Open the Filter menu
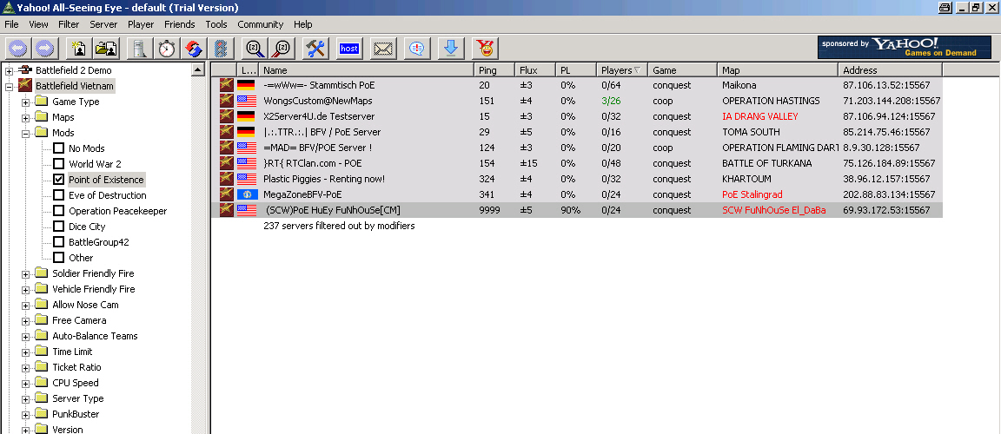 pos(69,24)
